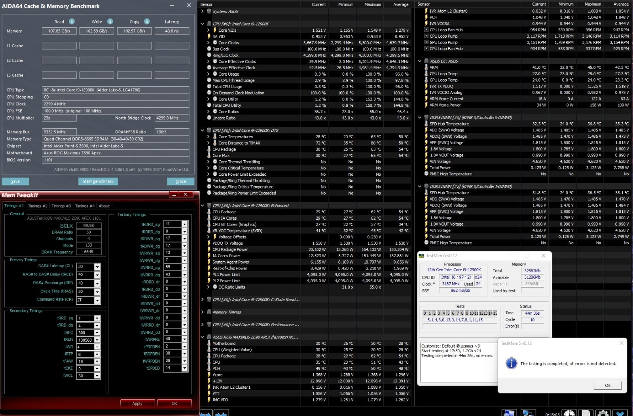Click the lightning bolt icon beside Core VIDs
This screenshot has width=633, height=416.
click(x=215, y=30)
